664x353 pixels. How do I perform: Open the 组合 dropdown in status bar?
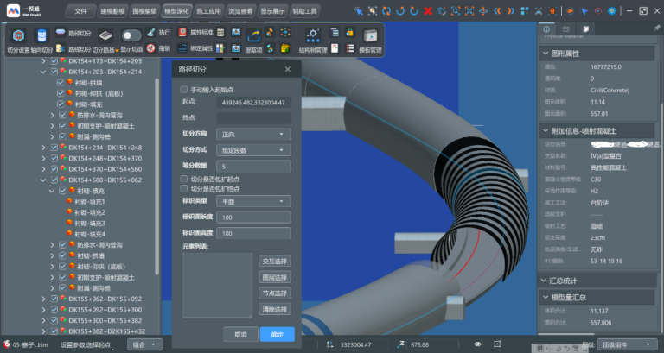(x=144, y=344)
